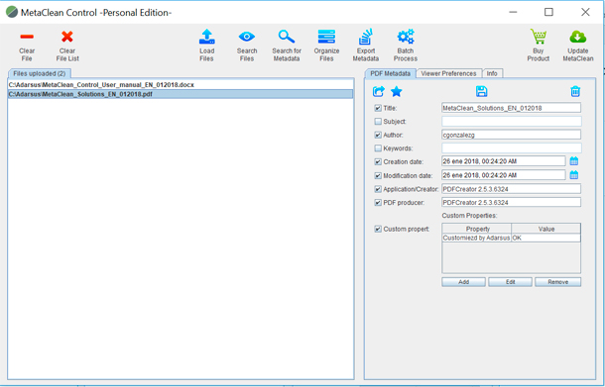
Task: Click into the Author field
Action: point(511,135)
